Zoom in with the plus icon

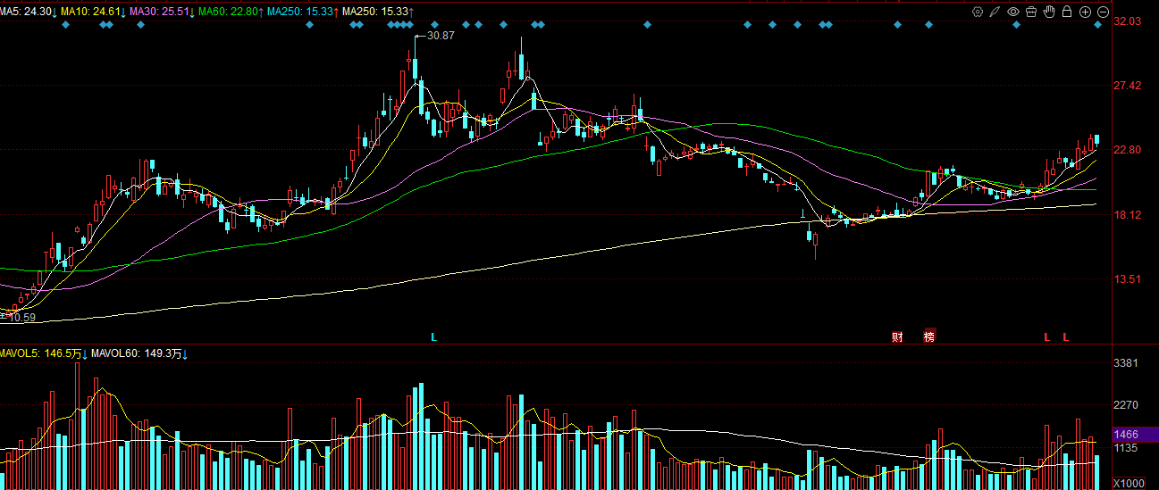point(1085,12)
